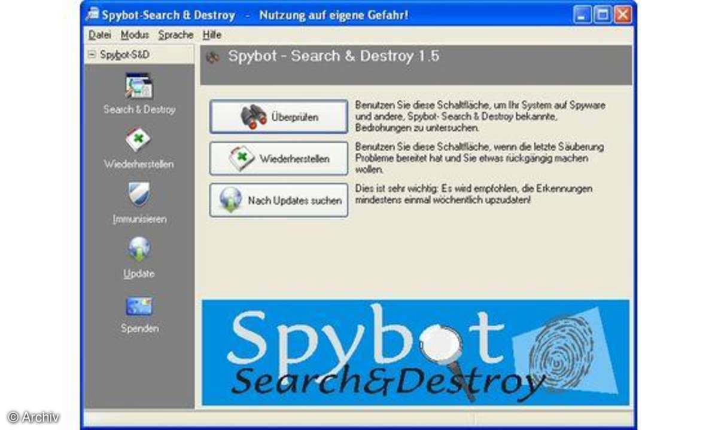This screenshot has width=718, height=430.
Task: Open the Sprache menu
Action: click(176, 35)
